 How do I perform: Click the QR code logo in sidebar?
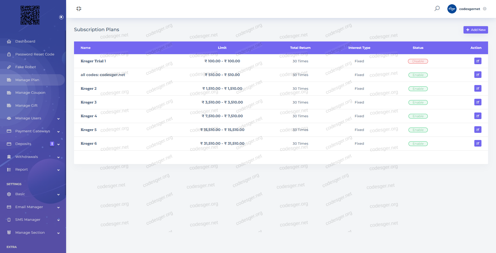click(30, 15)
